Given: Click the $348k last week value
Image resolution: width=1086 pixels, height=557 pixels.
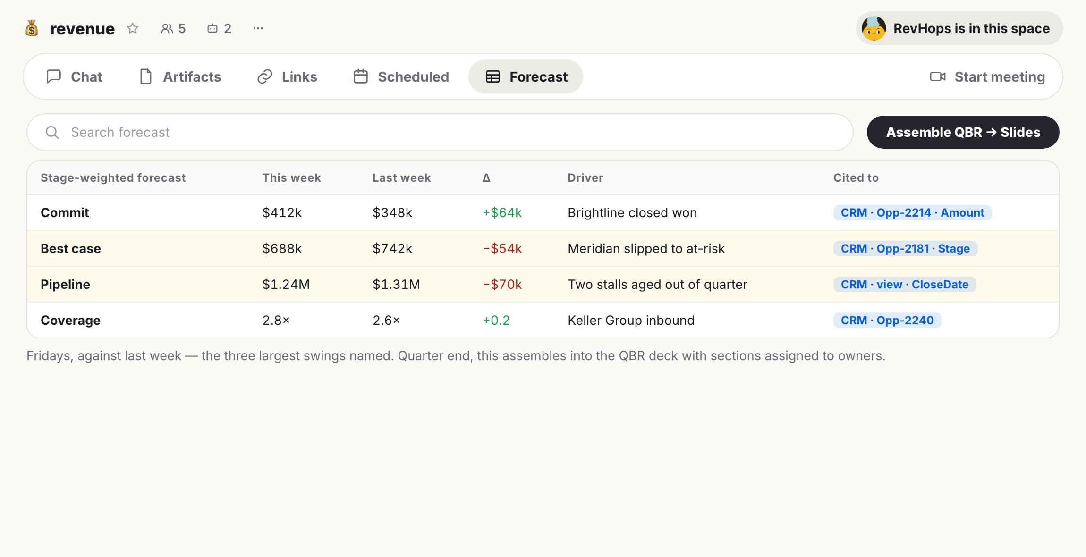Looking at the screenshot, I should pyautogui.click(x=392, y=212).
